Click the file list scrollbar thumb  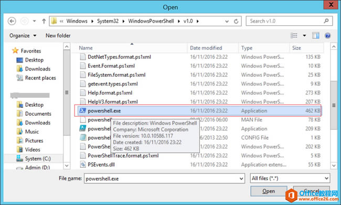pos(334,105)
